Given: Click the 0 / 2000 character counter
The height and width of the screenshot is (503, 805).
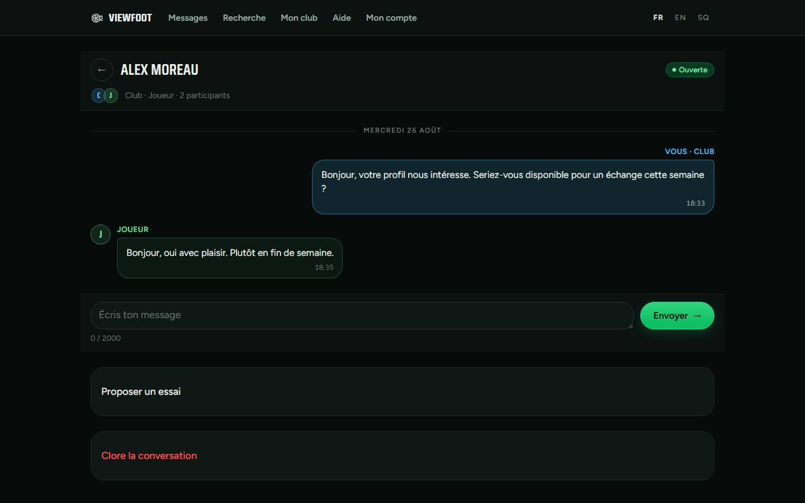Looking at the screenshot, I should pos(106,338).
